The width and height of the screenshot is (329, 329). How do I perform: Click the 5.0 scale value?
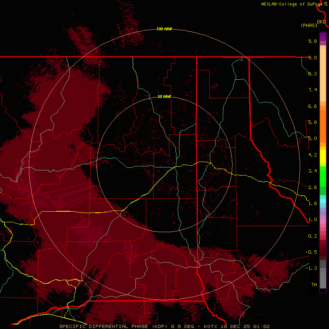pos(313,139)
